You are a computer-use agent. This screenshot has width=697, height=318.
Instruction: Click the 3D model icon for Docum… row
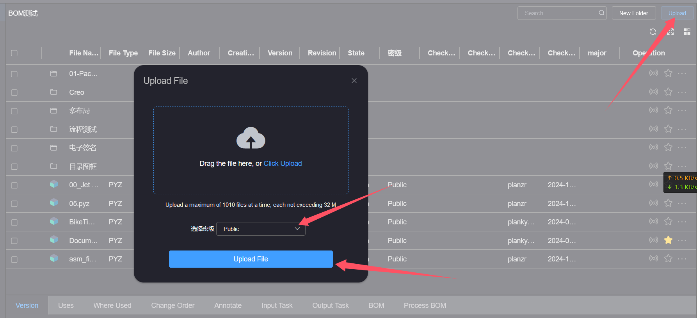coord(54,240)
